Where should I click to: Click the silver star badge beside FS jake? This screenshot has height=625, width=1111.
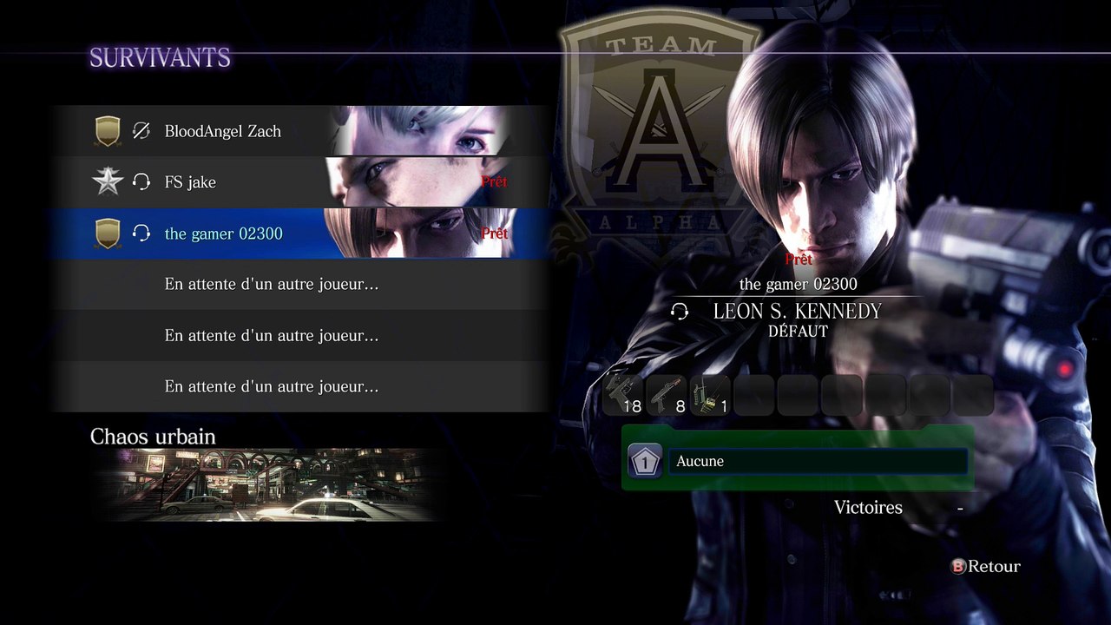point(108,181)
